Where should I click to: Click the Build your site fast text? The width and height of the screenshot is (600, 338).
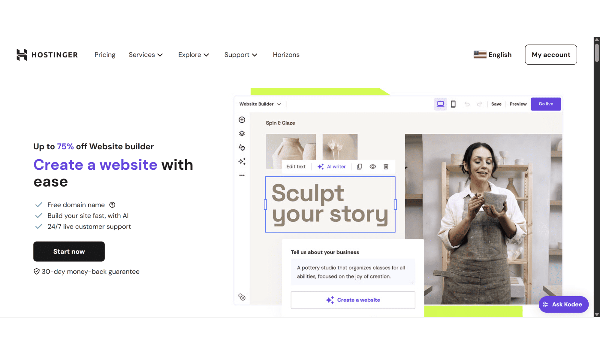[88, 216]
